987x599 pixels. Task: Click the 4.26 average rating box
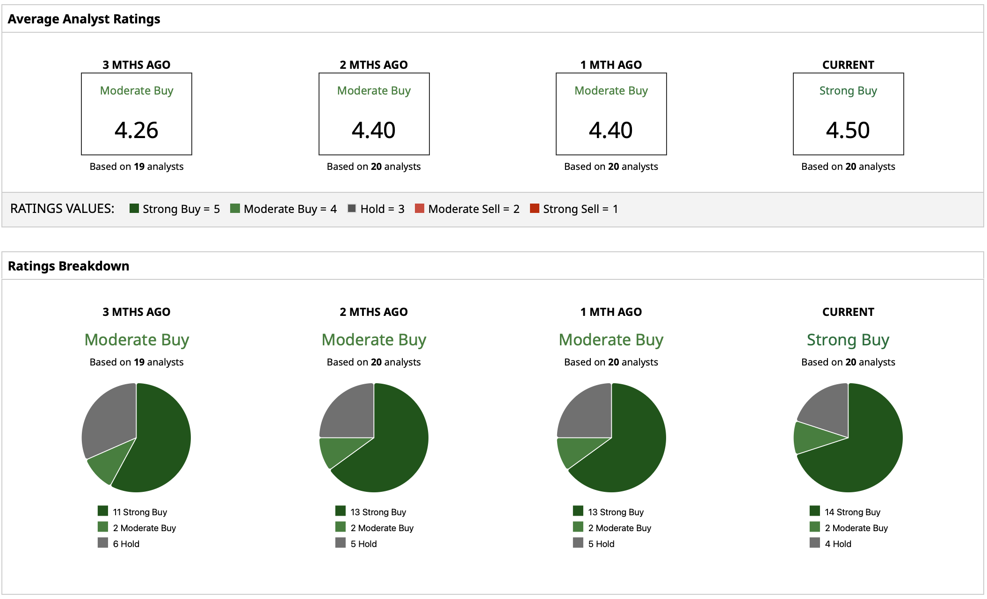[136, 114]
